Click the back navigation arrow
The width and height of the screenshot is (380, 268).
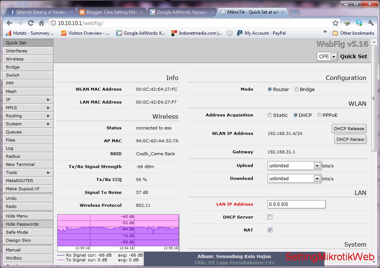pyautogui.click(x=9, y=22)
